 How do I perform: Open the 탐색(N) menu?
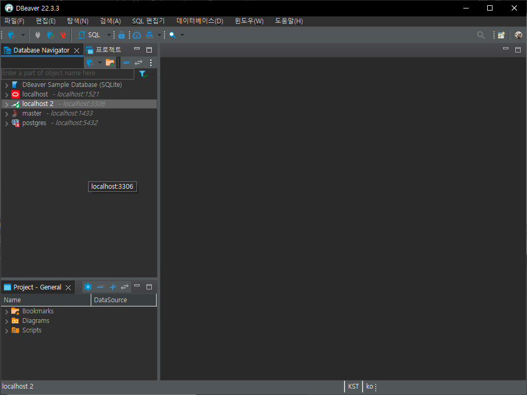[x=77, y=21]
